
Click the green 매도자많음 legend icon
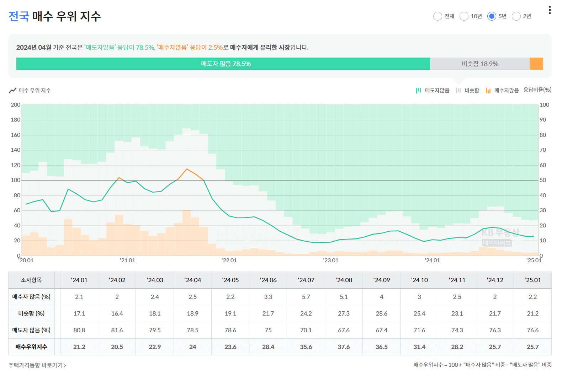pos(419,91)
